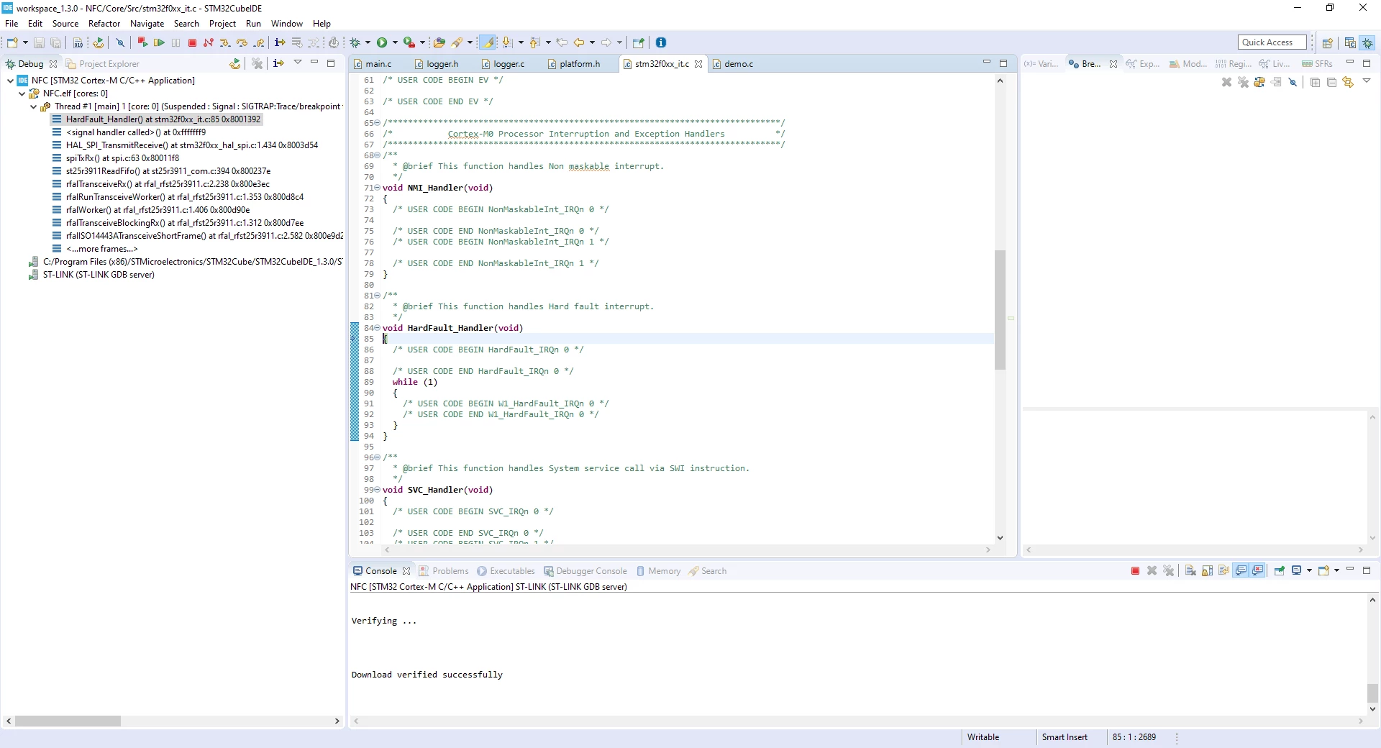Fold the HardFault_Handler function at line 84
The image size is (1381, 748).
point(377,328)
